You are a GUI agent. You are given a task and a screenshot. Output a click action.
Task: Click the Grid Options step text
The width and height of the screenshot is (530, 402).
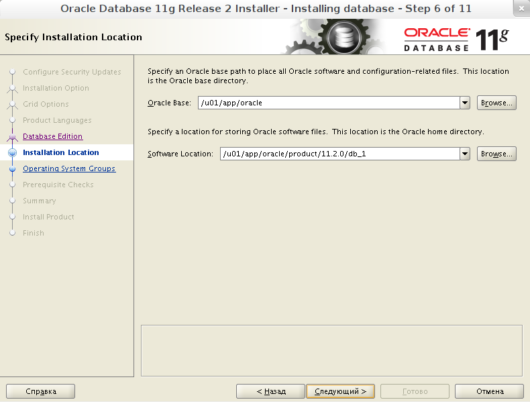(x=46, y=104)
